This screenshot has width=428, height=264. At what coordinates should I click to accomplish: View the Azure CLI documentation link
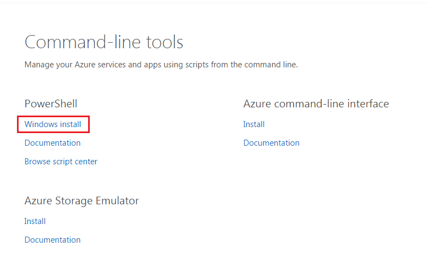click(x=271, y=143)
